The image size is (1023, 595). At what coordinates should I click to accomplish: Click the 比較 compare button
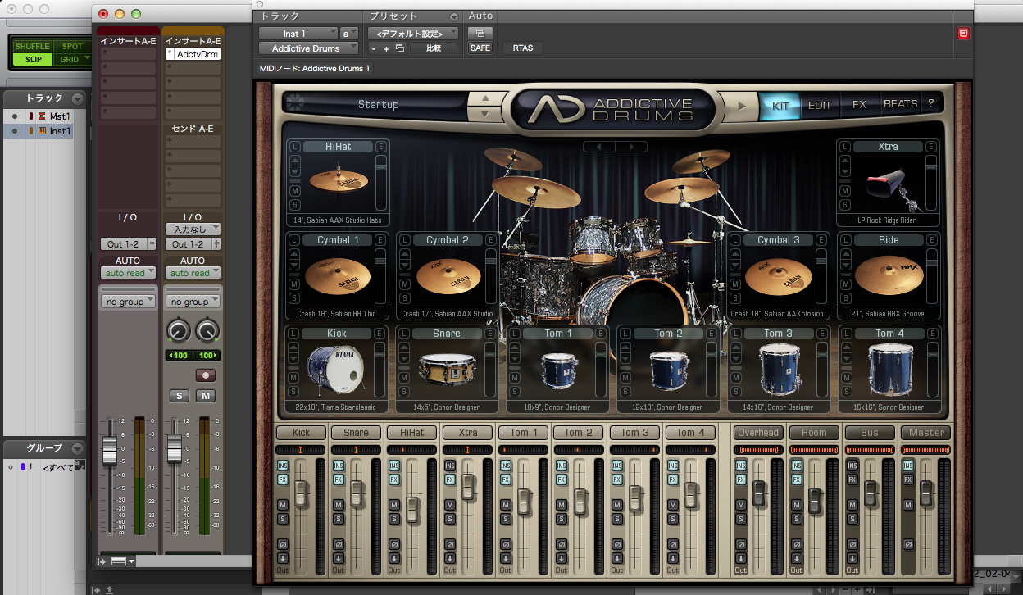[x=434, y=48]
